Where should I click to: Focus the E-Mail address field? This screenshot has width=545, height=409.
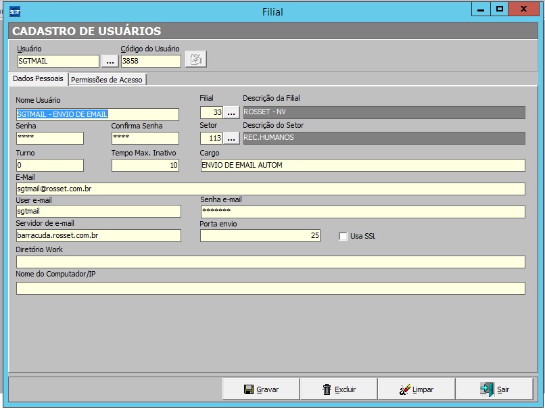270,189
